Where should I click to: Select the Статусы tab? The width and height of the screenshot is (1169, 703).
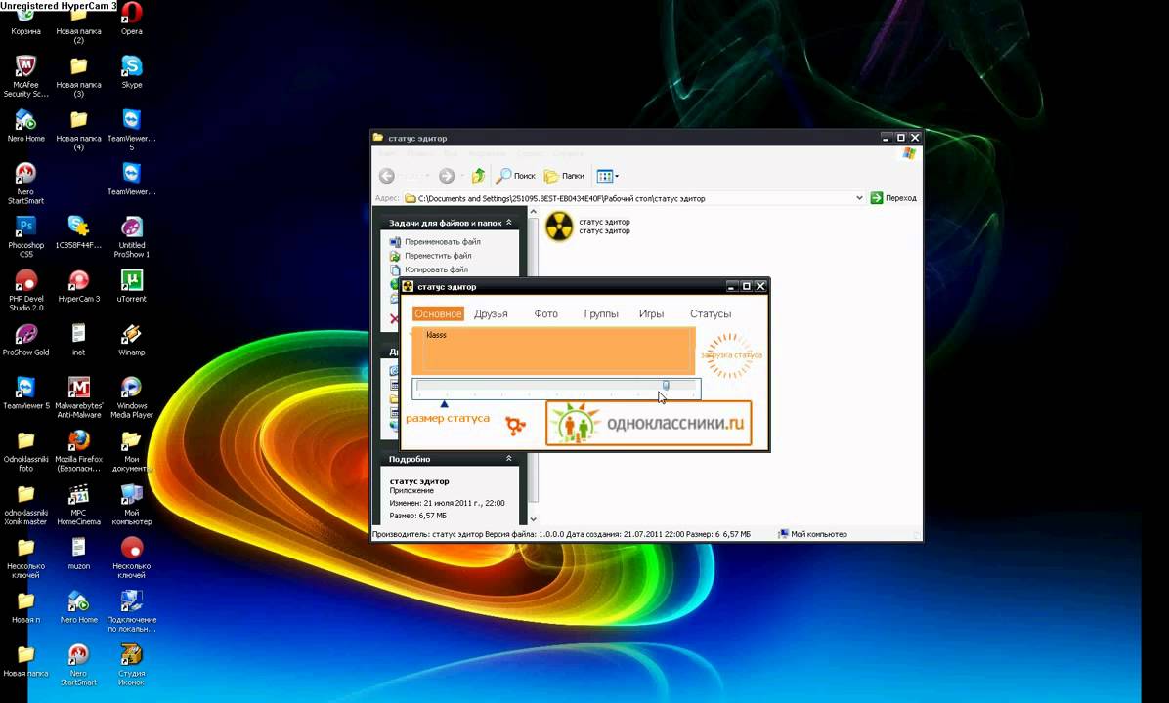pyautogui.click(x=711, y=314)
